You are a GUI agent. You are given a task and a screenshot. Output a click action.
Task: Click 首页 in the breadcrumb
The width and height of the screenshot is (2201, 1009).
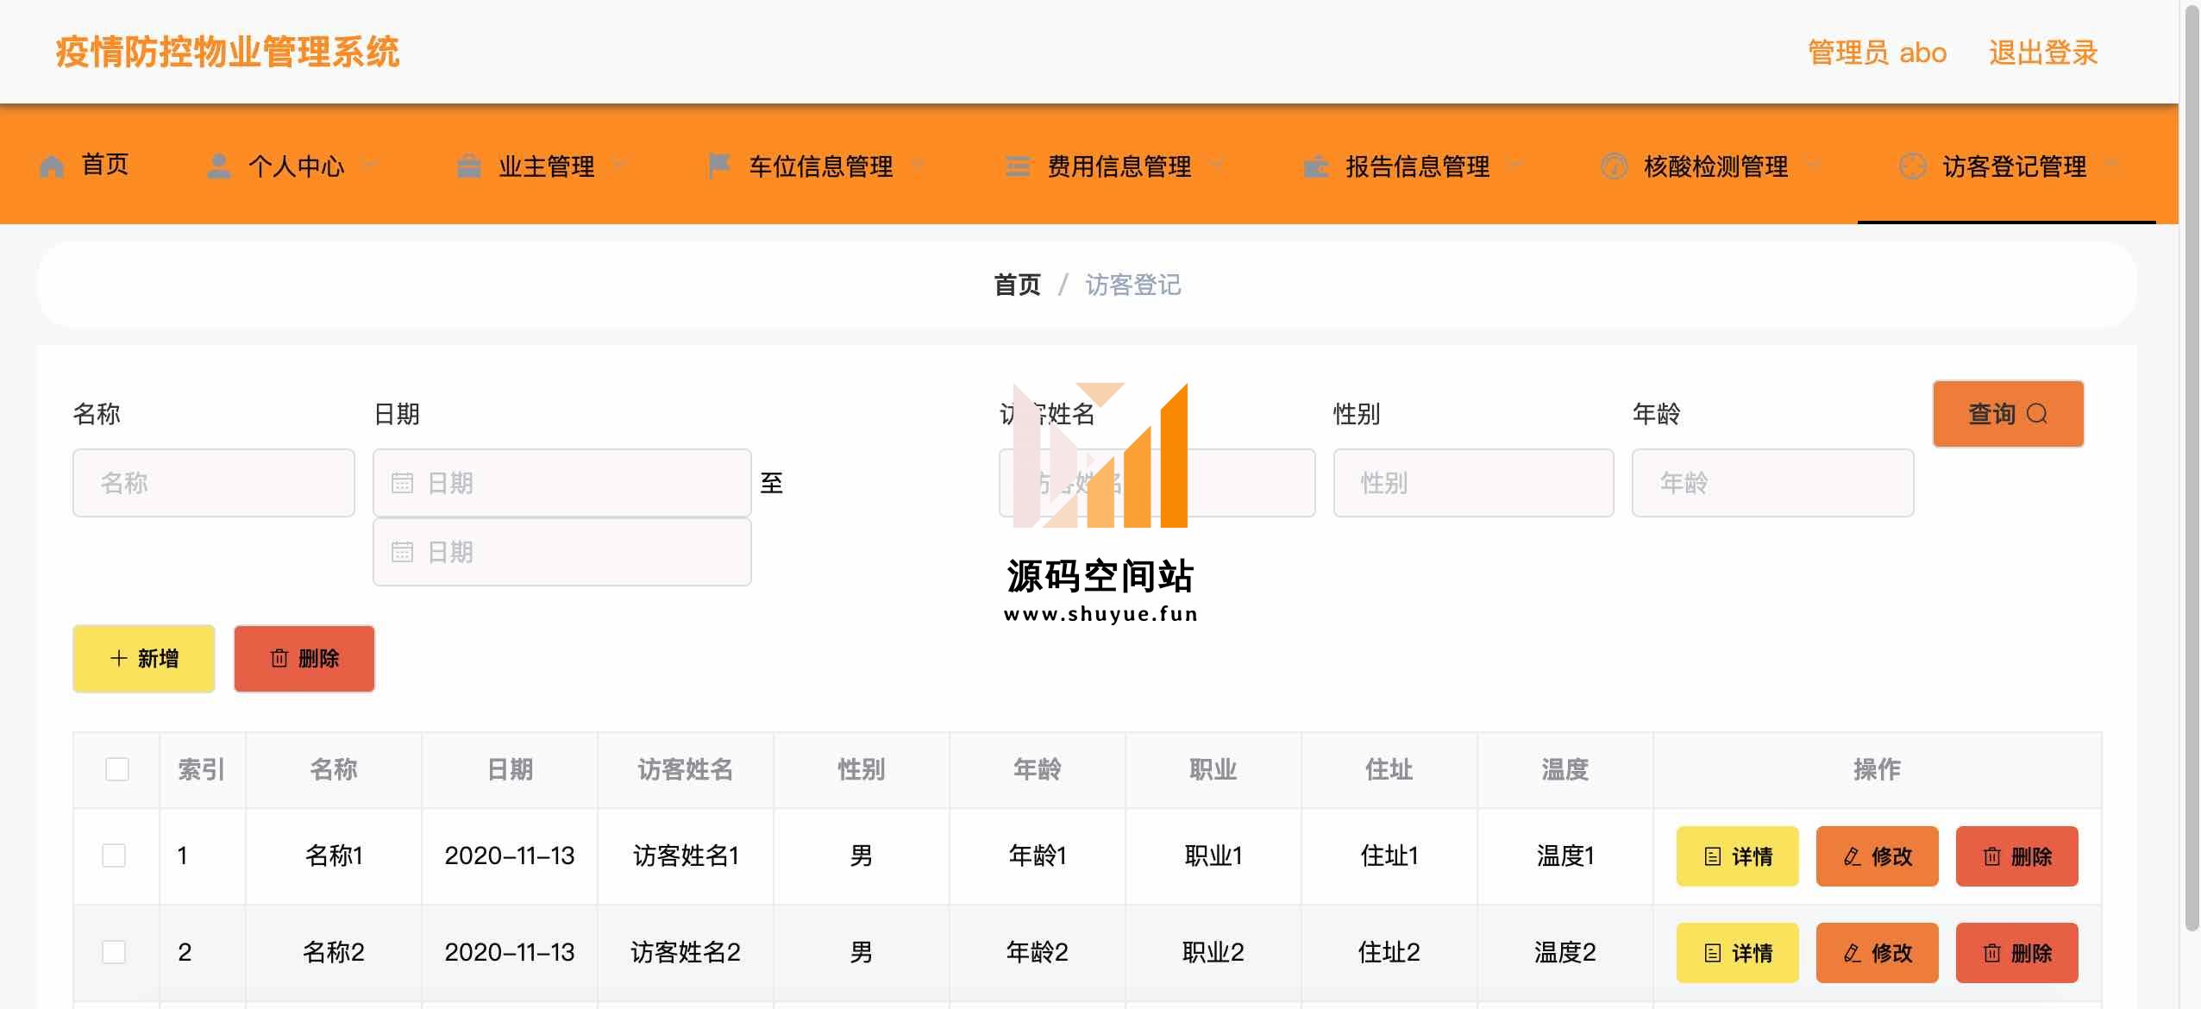point(1017,285)
